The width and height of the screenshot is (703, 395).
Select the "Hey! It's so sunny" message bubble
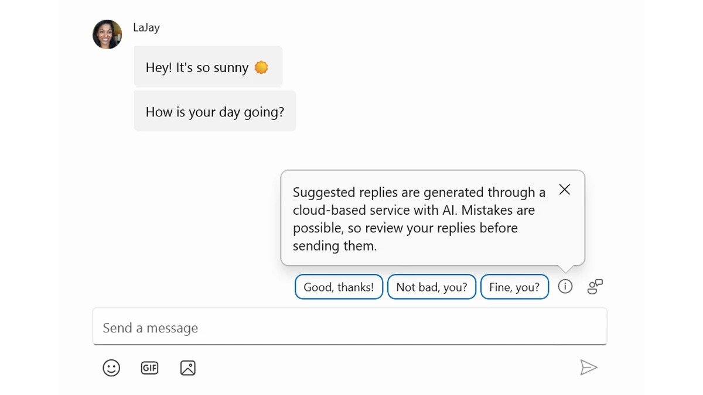pyautogui.click(x=197, y=67)
